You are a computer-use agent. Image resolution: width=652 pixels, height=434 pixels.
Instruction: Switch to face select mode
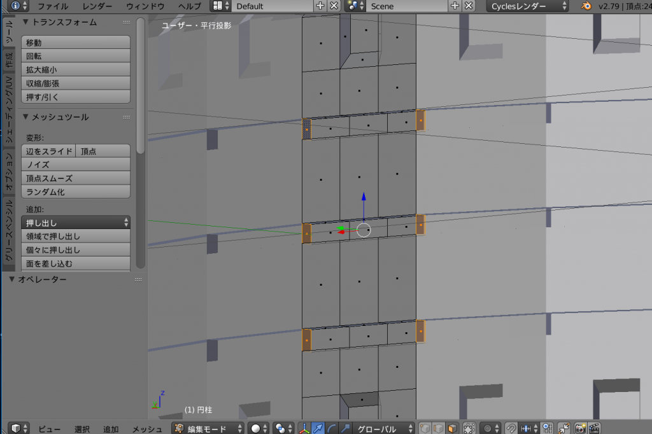tap(452, 428)
